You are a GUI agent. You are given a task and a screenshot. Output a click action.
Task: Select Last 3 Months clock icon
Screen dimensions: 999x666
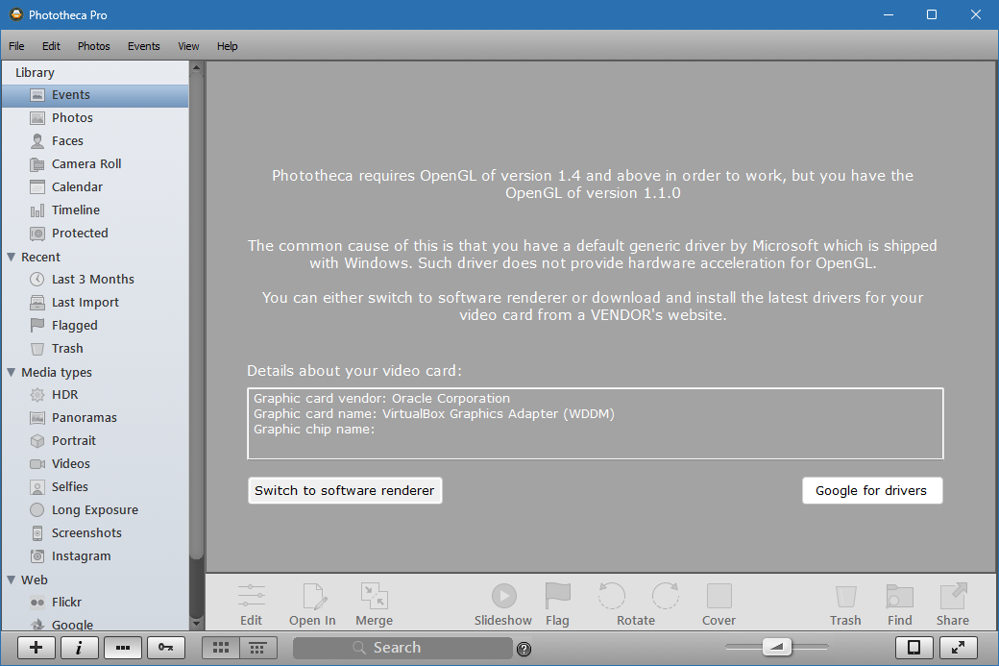(37, 279)
